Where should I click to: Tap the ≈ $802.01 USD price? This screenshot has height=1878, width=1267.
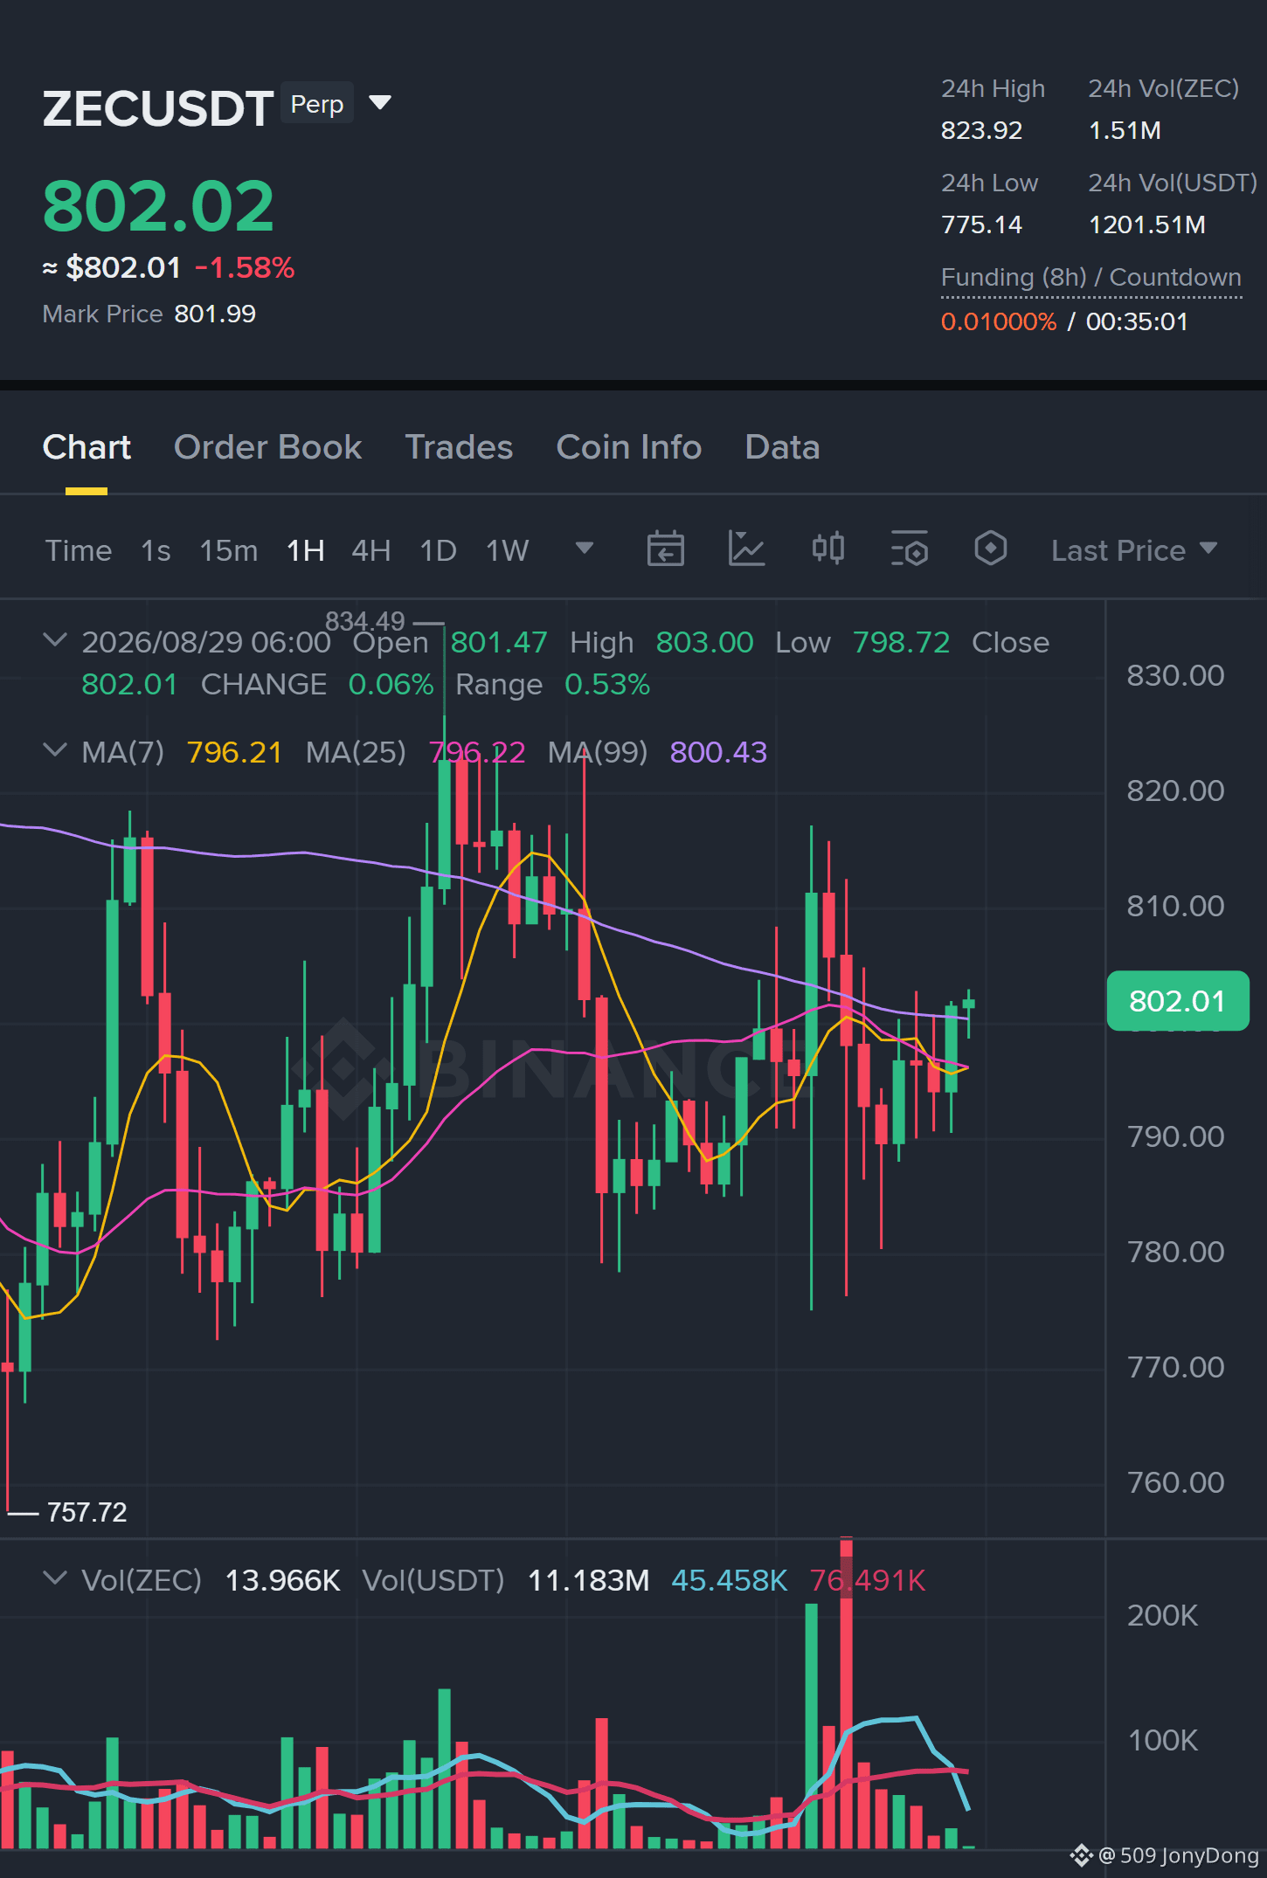[x=112, y=267]
